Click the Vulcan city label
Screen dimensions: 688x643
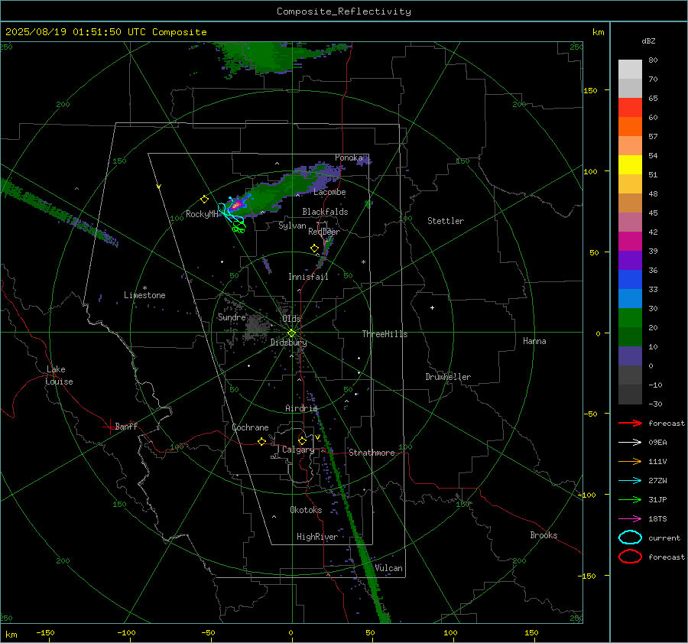pyautogui.click(x=388, y=568)
